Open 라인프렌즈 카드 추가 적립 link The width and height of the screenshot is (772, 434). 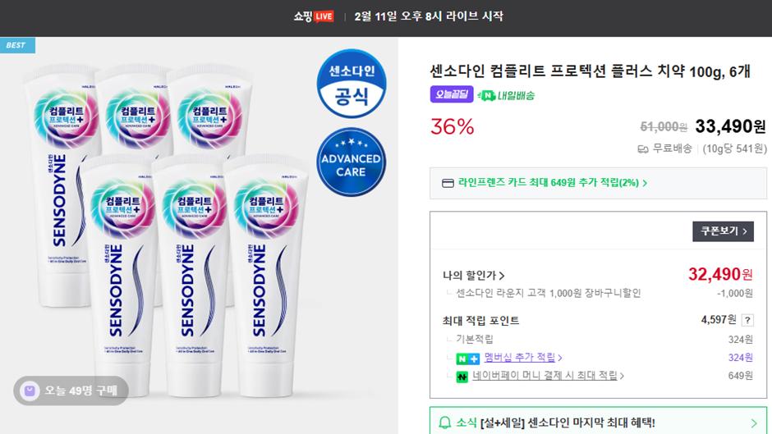(x=553, y=183)
